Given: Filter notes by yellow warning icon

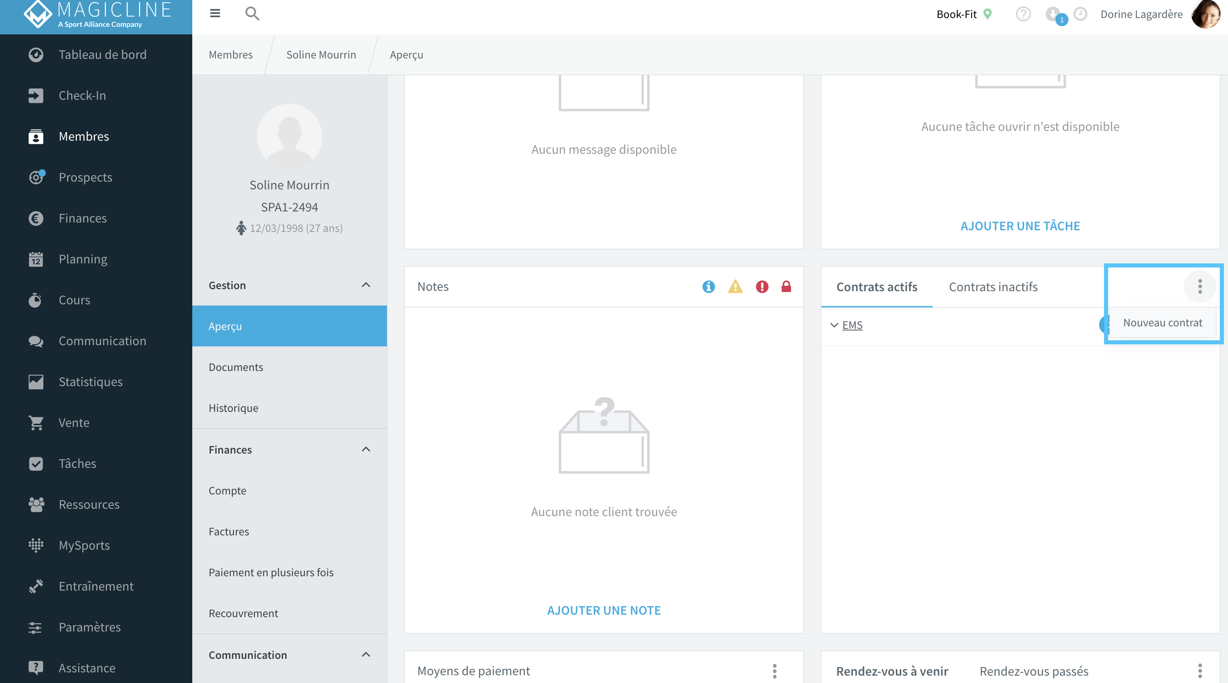Looking at the screenshot, I should click(735, 286).
